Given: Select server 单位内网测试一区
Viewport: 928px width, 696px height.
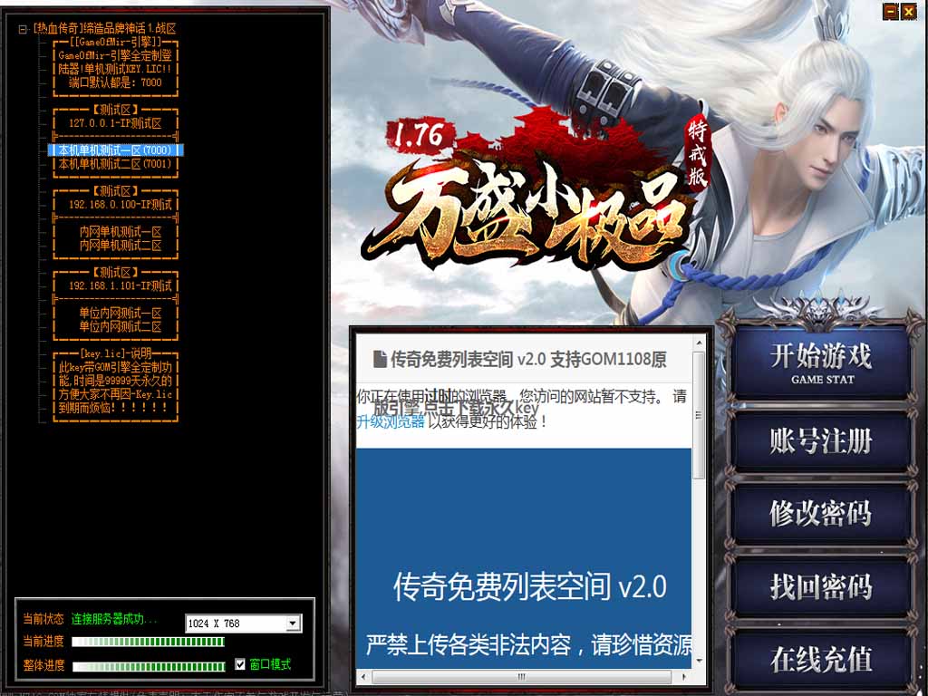Looking at the screenshot, I should (115, 313).
